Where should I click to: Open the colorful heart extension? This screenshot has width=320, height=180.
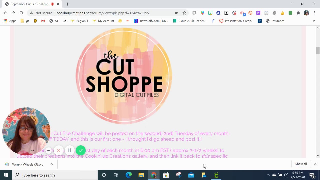(x=202, y=13)
